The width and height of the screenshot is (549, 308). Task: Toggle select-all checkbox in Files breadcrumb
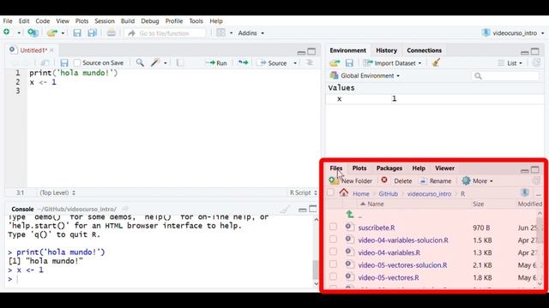[330, 192]
